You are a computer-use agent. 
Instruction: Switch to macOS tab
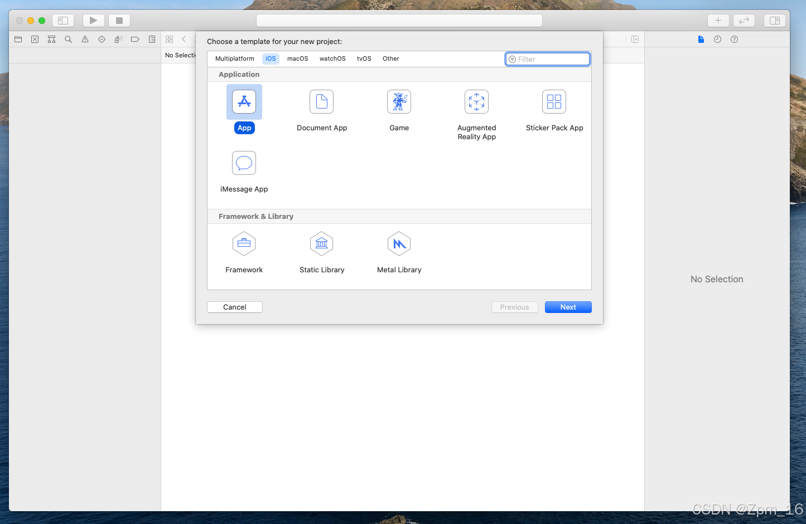pos(298,58)
